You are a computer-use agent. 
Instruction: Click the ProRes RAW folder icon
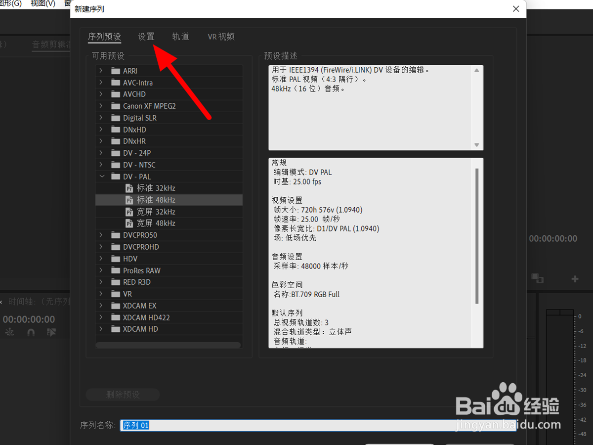point(116,270)
